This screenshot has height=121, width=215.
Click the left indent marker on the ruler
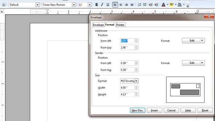(47, 11)
